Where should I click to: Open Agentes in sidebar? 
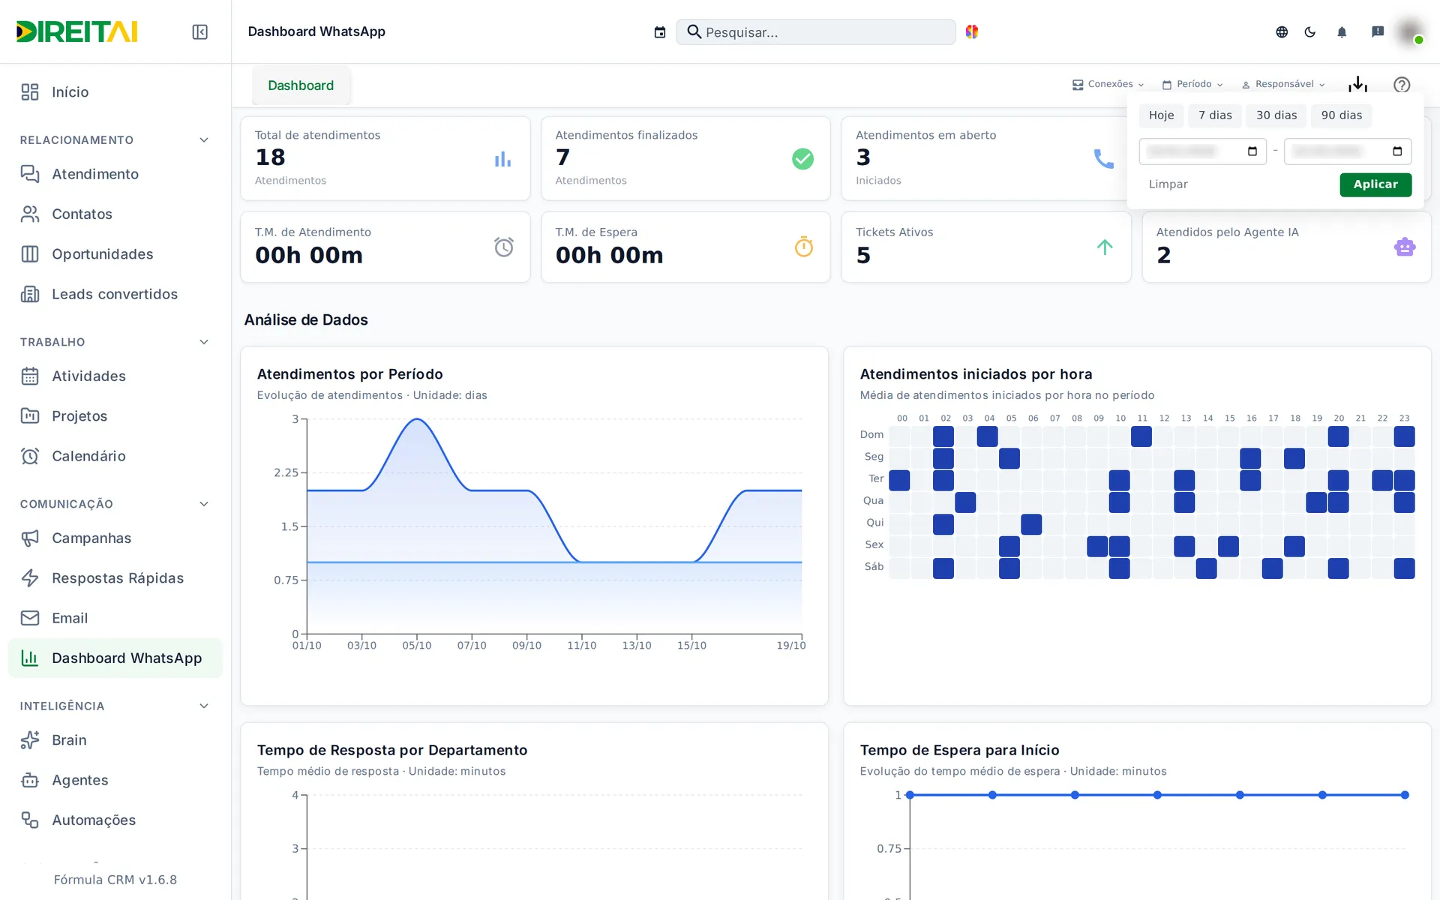point(115,780)
